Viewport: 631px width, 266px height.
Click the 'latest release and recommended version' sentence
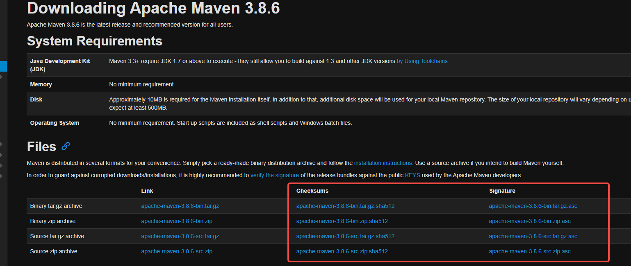tap(130, 25)
